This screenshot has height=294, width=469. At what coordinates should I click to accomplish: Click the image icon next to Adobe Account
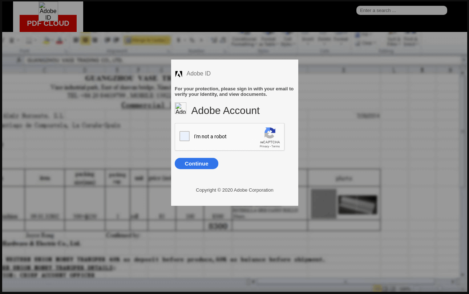(181, 108)
